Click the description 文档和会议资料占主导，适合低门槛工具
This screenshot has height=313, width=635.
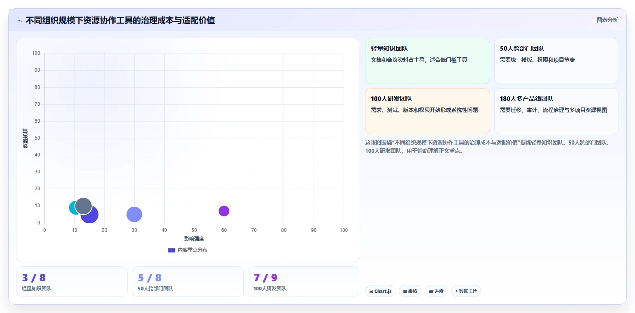pos(419,60)
